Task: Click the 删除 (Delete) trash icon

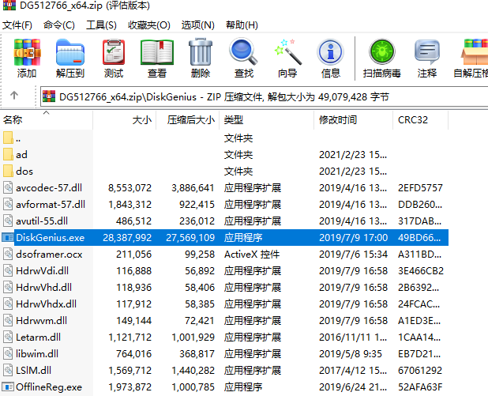Action: [x=201, y=52]
